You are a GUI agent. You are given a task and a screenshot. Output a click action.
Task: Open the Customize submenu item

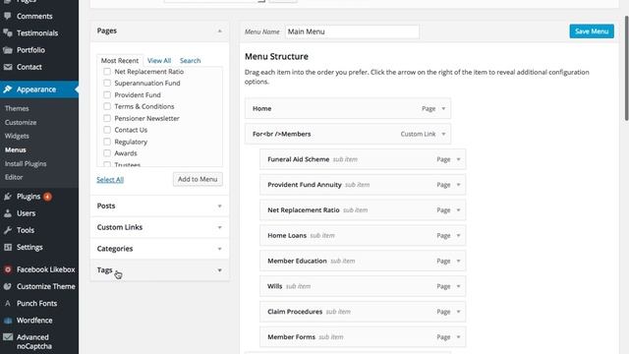[x=21, y=122]
